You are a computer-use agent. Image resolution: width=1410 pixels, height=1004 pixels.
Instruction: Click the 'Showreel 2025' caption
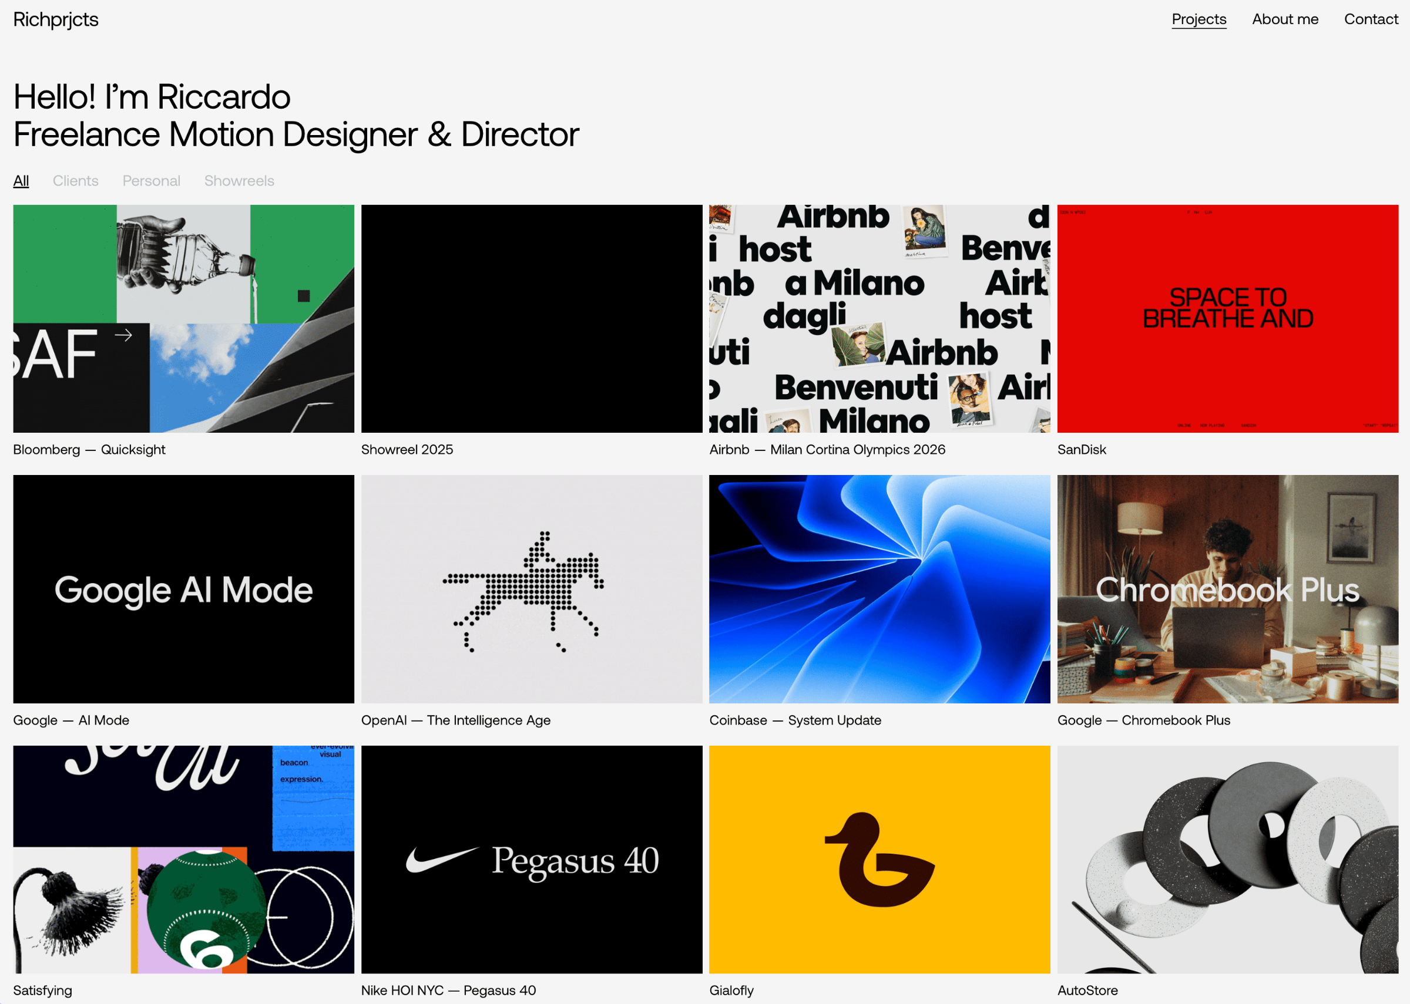click(x=407, y=449)
